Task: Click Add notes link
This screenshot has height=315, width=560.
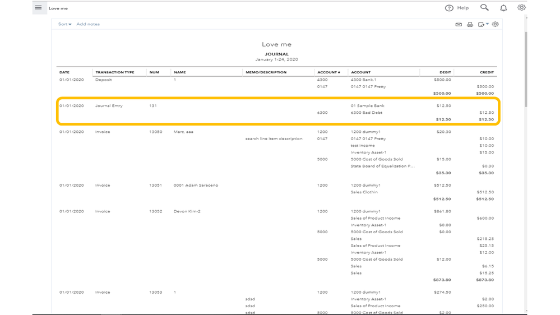Action: click(x=88, y=24)
